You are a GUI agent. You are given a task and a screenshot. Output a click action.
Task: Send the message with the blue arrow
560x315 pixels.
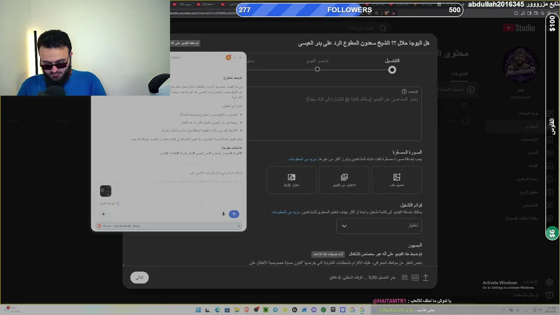pos(234,214)
